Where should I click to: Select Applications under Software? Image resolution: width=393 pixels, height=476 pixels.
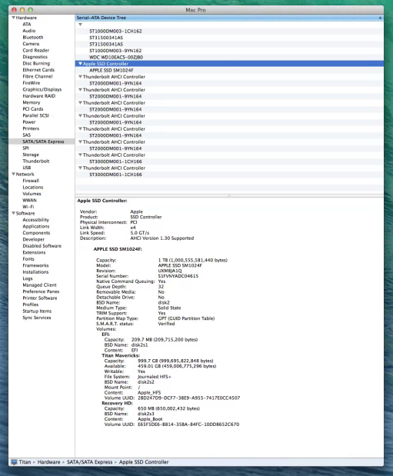[x=36, y=226]
